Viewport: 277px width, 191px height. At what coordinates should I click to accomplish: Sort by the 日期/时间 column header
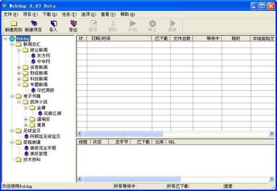click(x=119, y=38)
